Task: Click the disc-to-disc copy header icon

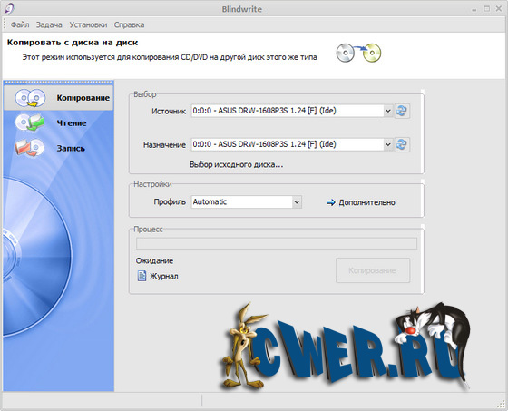Action: pos(358,53)
